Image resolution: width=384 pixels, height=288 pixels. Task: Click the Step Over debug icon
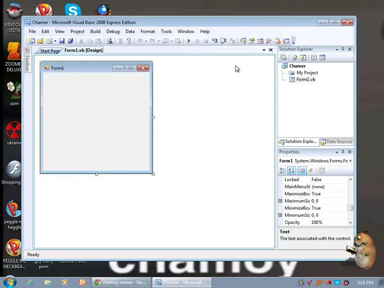click(223, 41)
